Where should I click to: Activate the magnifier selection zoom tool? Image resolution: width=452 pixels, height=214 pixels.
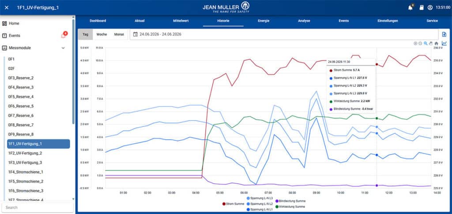coord(426,44)
